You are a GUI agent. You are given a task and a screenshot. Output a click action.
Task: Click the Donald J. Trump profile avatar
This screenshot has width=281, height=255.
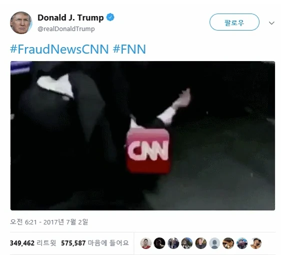point(21,23)
